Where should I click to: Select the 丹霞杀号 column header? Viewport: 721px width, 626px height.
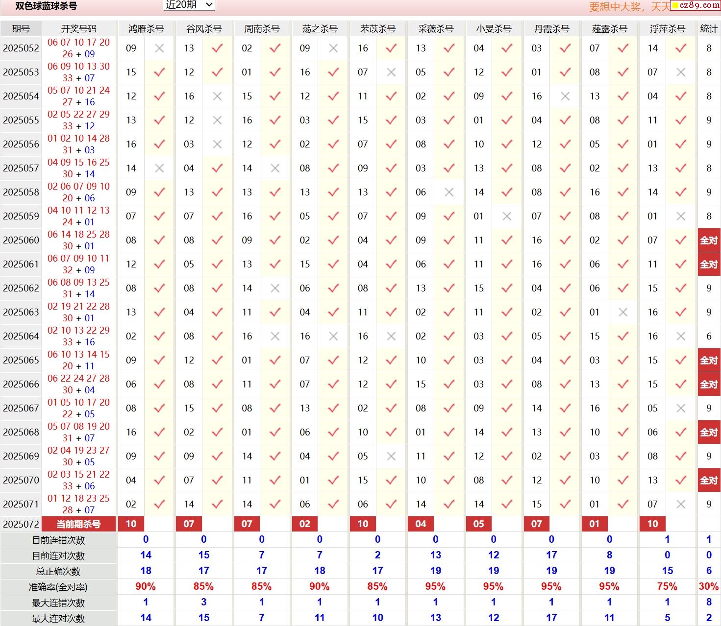click(551, 28)
